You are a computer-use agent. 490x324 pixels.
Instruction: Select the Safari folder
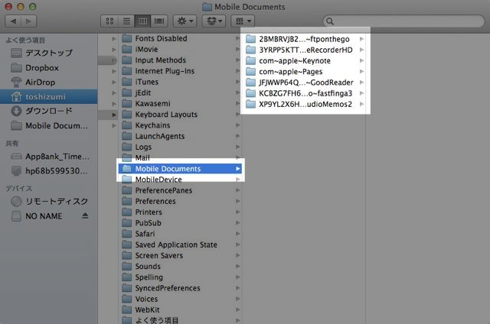coord(181,234)
